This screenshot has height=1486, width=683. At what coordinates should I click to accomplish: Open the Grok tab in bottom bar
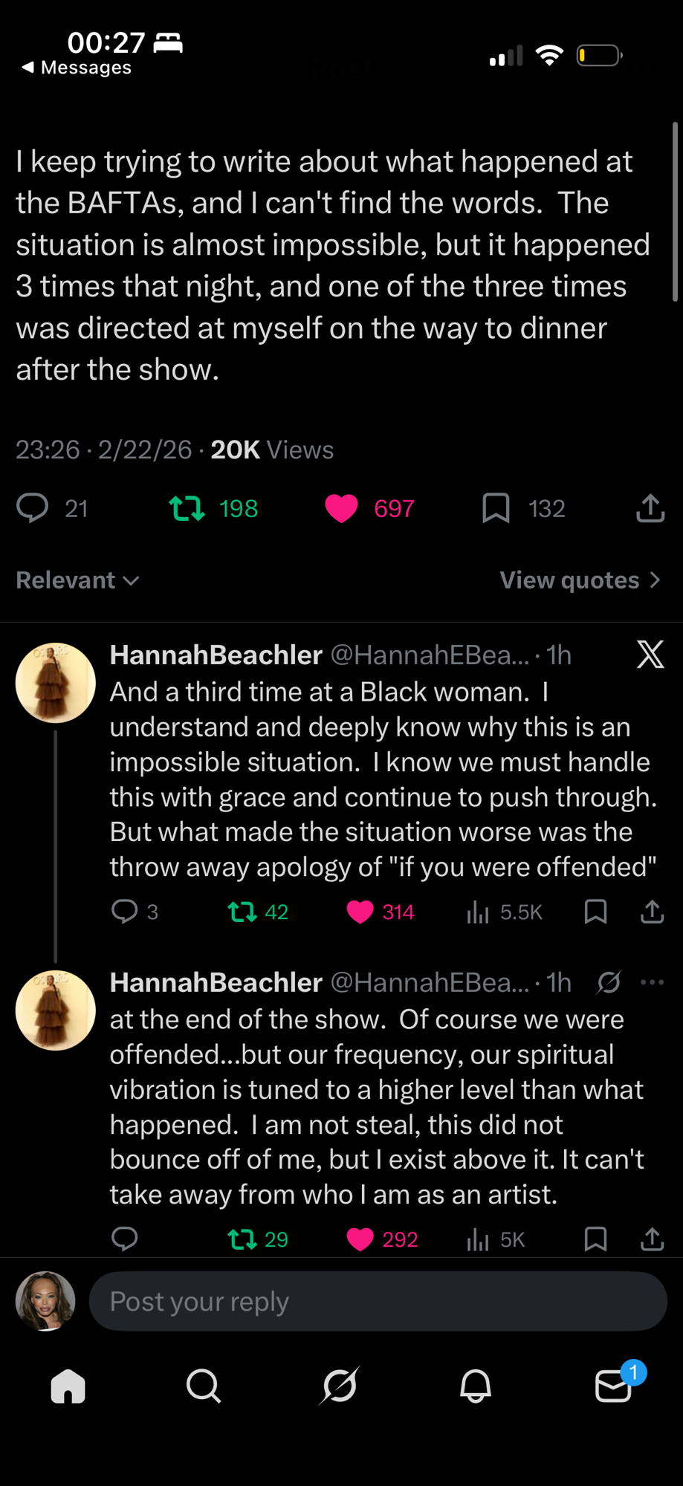click(x=340, y=1386)
